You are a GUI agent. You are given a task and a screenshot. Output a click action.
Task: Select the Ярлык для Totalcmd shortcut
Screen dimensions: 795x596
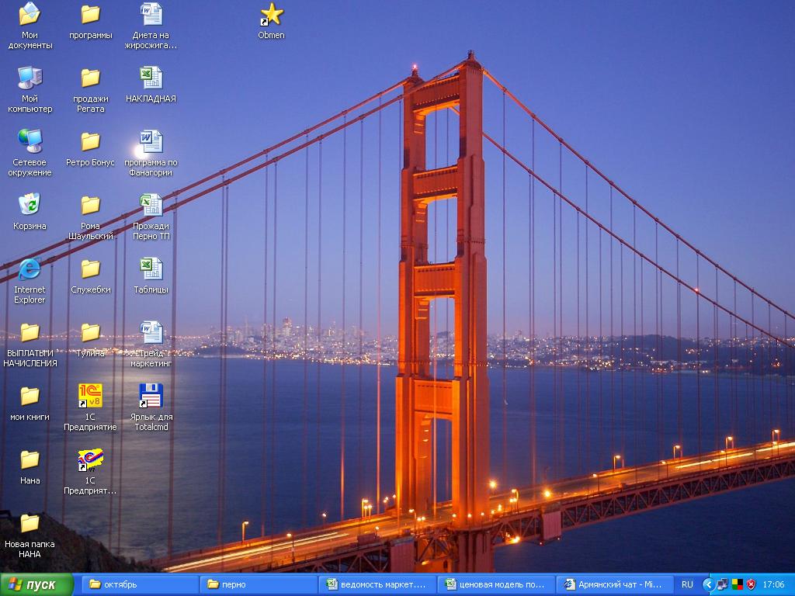151,396
